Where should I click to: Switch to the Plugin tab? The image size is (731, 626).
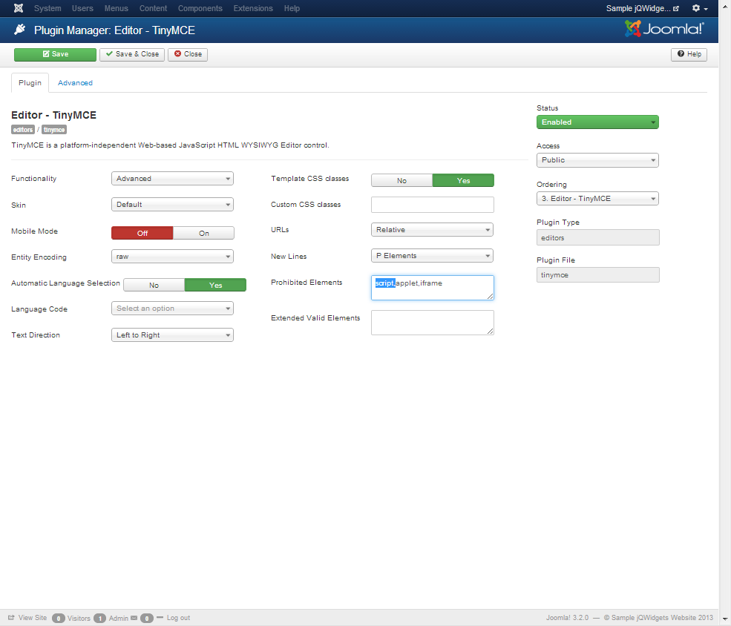[30, 83]
